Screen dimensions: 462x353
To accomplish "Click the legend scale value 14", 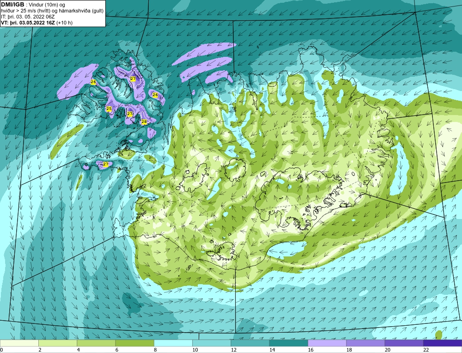I will 272,350.
